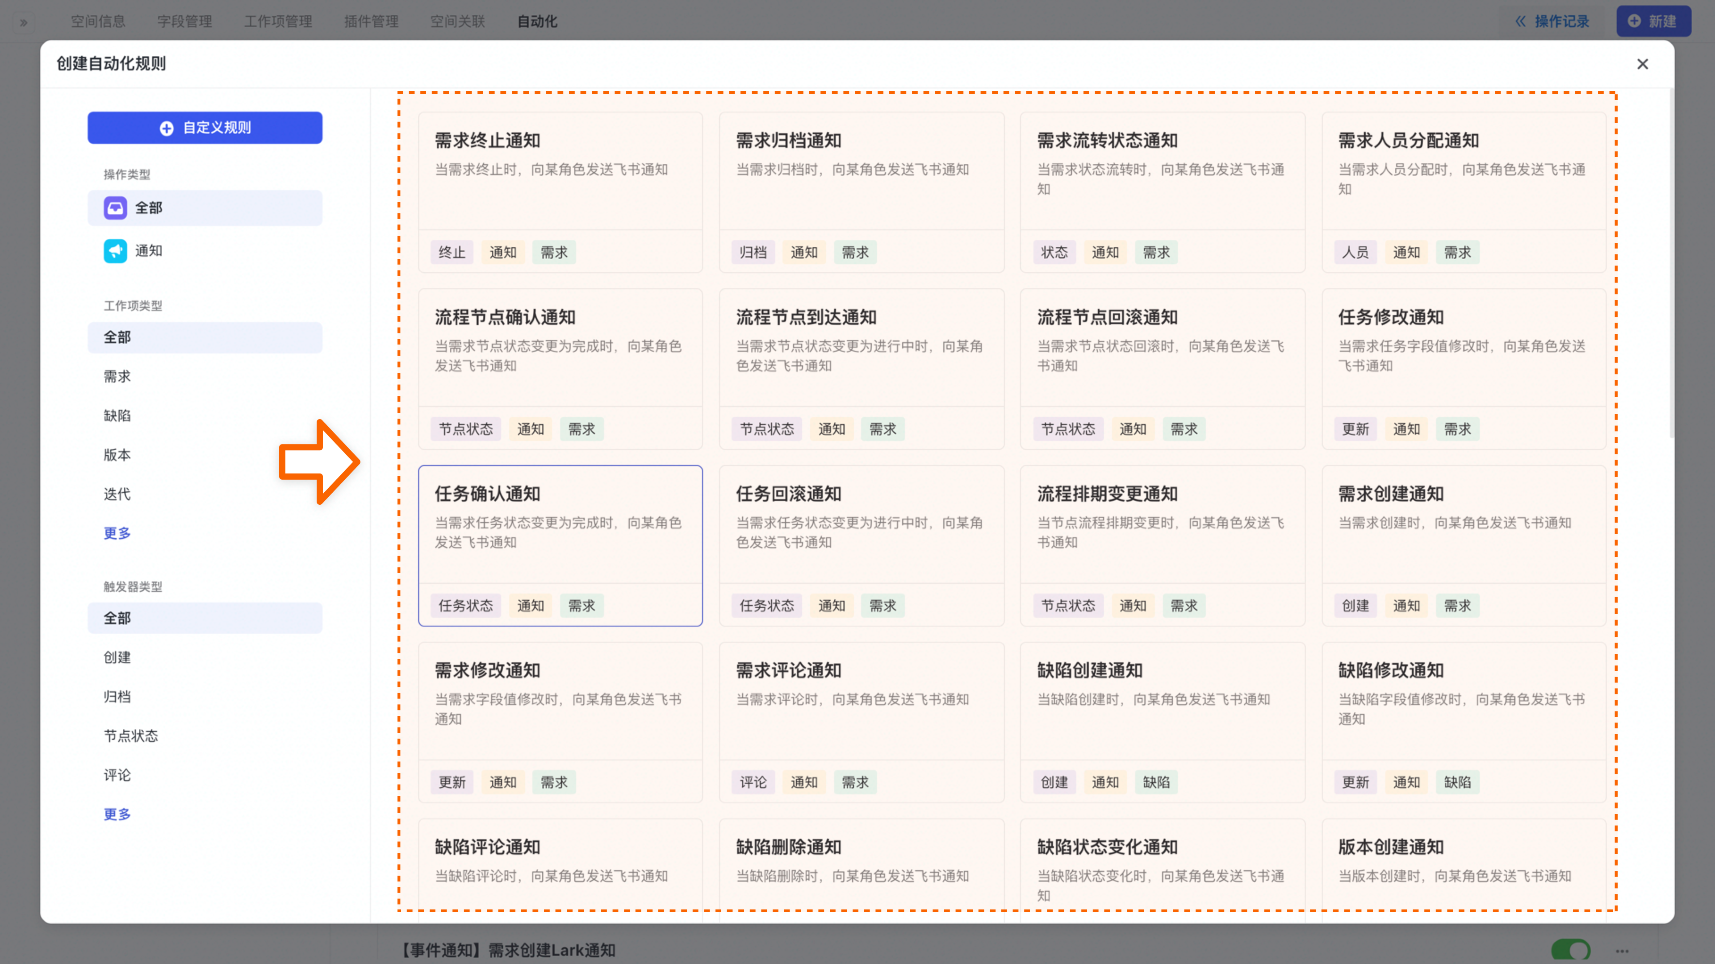This screenshot has width=1715, height=964.
Task: Switch to the 自动化 tab
Action: [537, 21]
